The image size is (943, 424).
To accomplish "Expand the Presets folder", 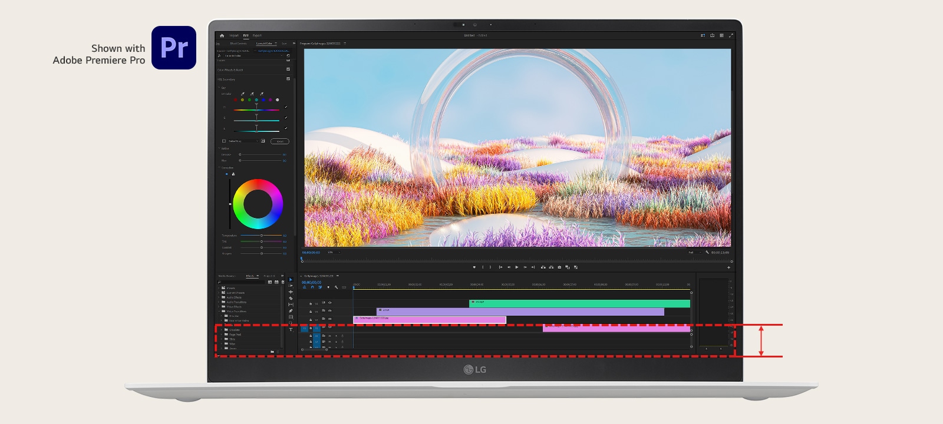I will pyautogui.click(x=219, y=288).
